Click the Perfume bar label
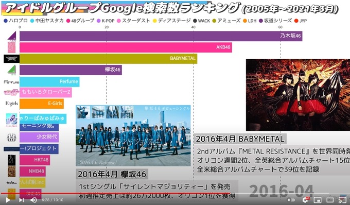Viewport: 350px width, 205px height. (69, 81)
